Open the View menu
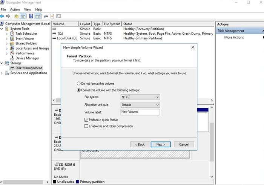This screenshot has width=264, height=185. point(28,9)
